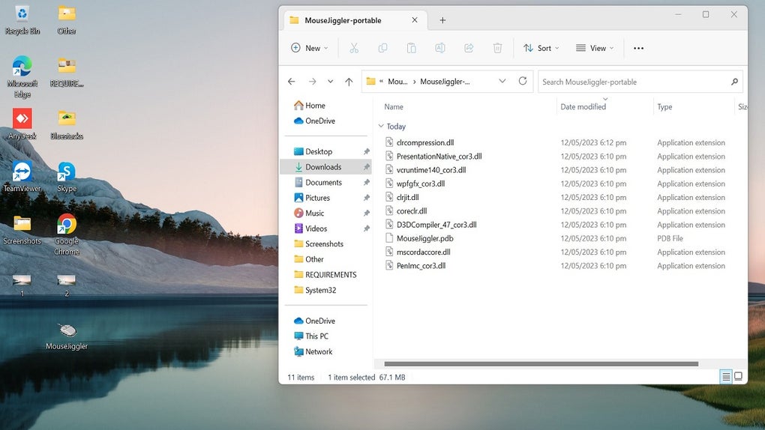Open the New dropdown menu

point(309,48)
